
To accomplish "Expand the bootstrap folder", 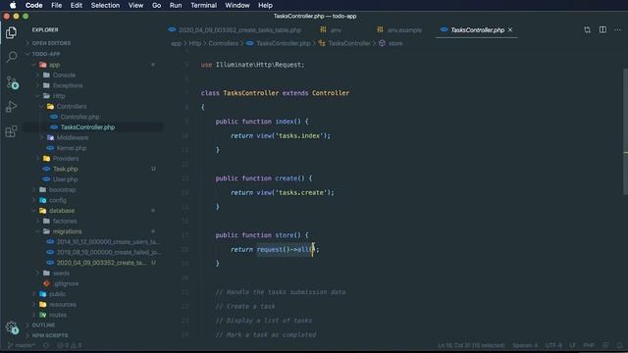I will point(62,189).
